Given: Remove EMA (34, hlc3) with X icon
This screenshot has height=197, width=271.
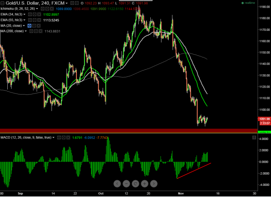Looking at the screenshot, I should pyautogui.click(x=39, y=14).
